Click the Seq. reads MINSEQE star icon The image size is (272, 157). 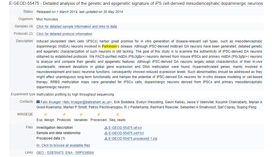118,115
